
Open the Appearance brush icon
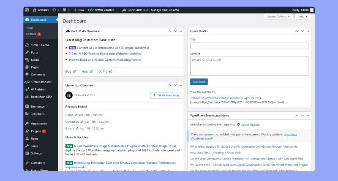[x=27, y=124]
